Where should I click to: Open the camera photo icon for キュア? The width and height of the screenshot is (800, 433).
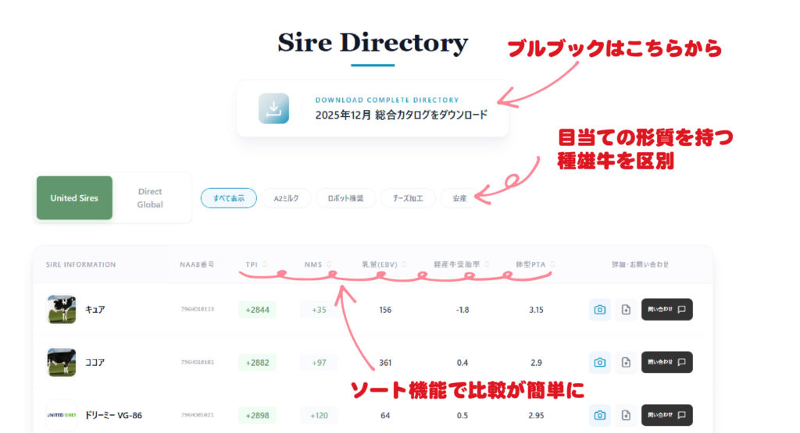click(599, 310)
